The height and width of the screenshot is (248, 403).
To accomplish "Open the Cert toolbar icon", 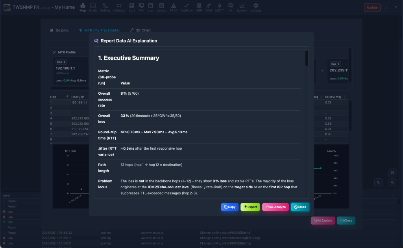I will coord(131,7).
